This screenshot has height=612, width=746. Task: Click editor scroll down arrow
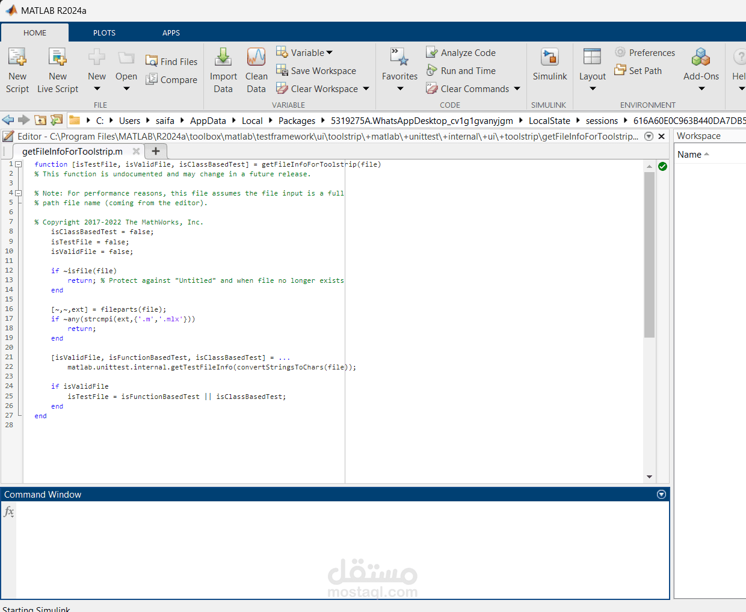point(649,477)
